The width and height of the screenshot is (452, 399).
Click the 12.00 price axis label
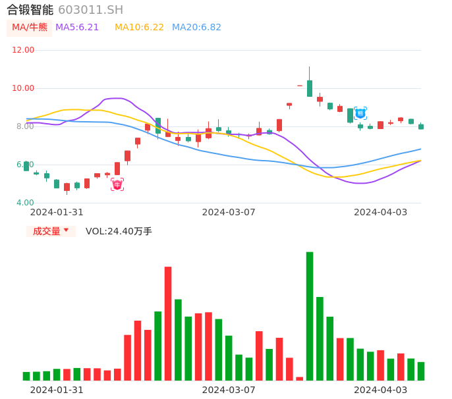(x=24, y=50)
